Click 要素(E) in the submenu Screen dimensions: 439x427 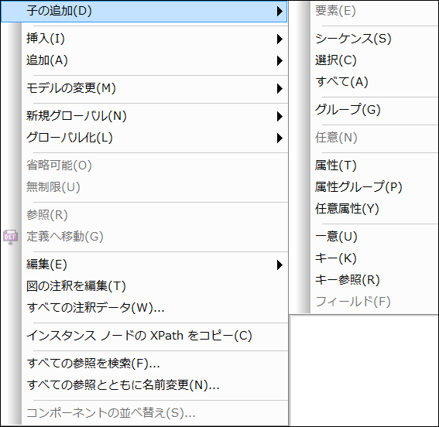(364, 11)
